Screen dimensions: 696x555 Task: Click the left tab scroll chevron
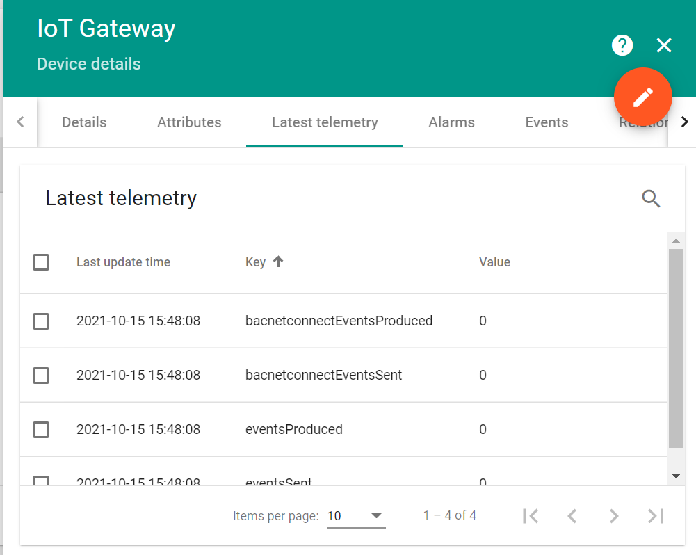point(19,122)
